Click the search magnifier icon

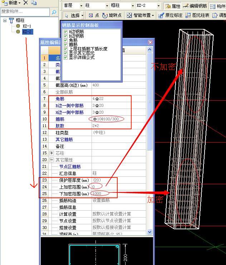(54, 12)
